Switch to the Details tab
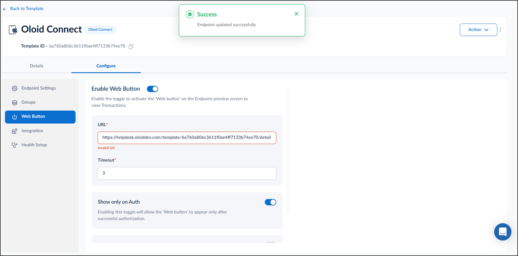 [36, 66]
